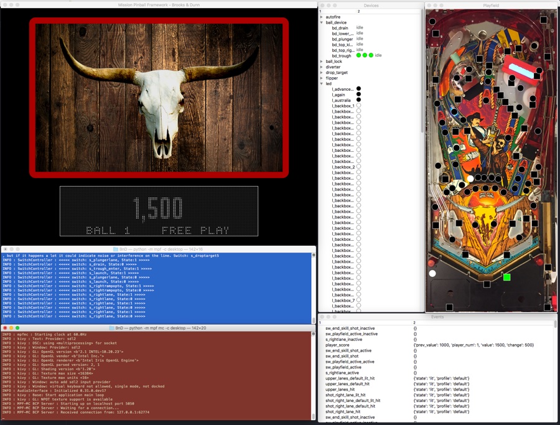Click the folder icon in the blue terminal title
This screenshot has width=560, height=425.
click(115, 249)
